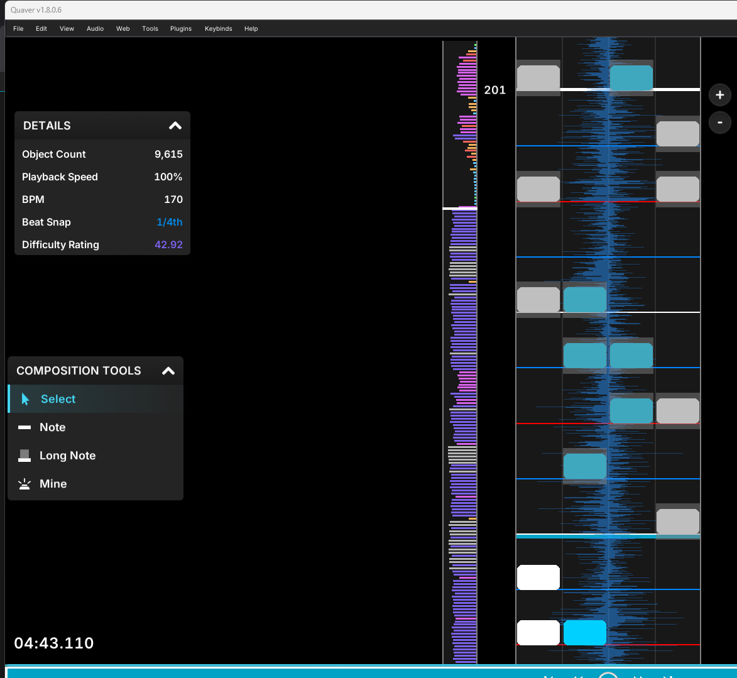Click the COMPOSITION TOOLS header title

pyautogui.click(x=79, y=371)
